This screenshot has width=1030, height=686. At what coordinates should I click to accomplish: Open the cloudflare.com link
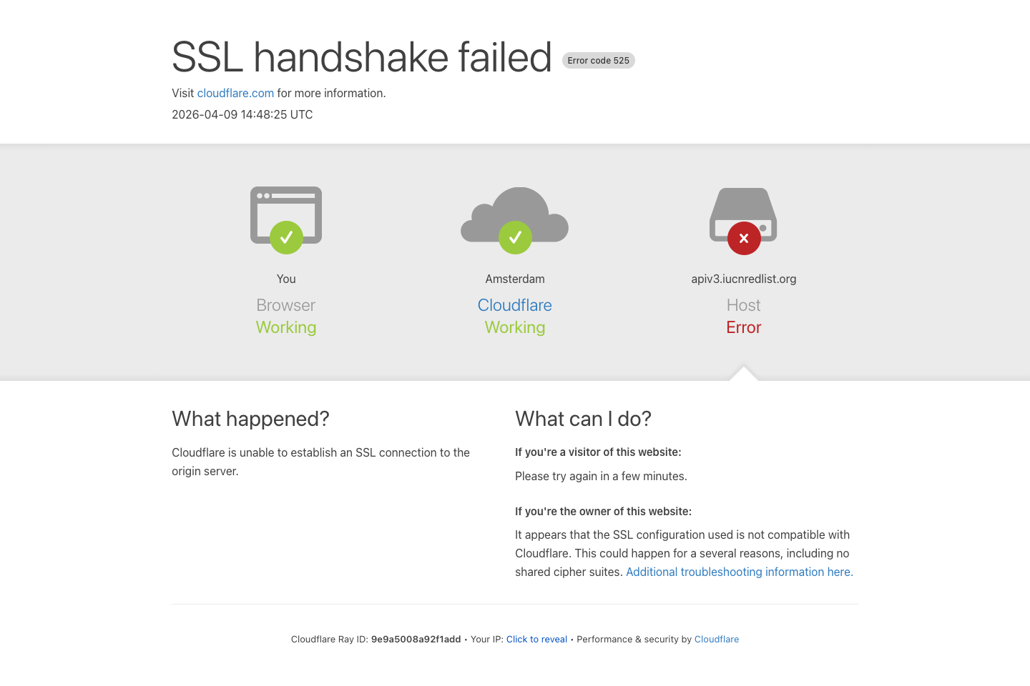click(235, 94)
